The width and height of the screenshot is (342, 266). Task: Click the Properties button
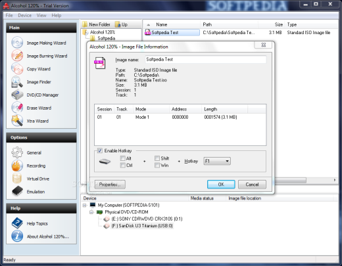click(110, 185)
